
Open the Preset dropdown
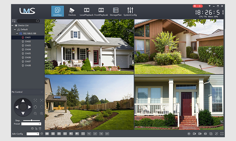click(x=31, y=124)
